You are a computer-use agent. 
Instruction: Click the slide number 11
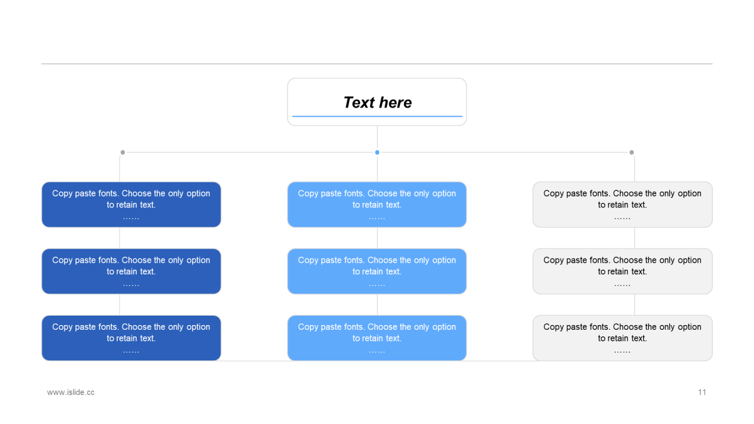pyautogui.click(x=702, y=392)
